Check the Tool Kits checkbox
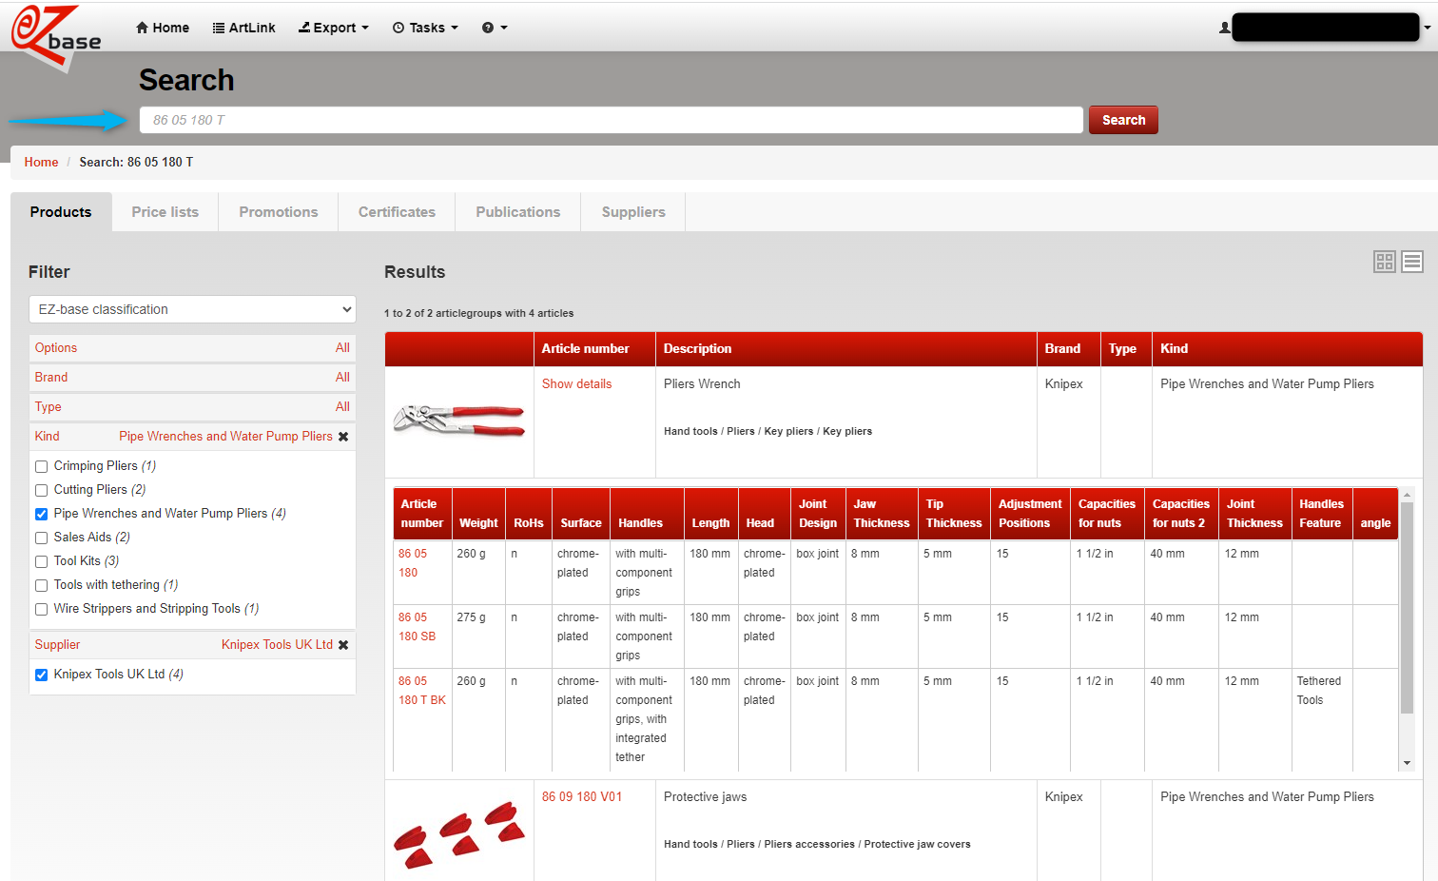The height and width of the screenshot is (881, 1438). [x=41, y=561]
